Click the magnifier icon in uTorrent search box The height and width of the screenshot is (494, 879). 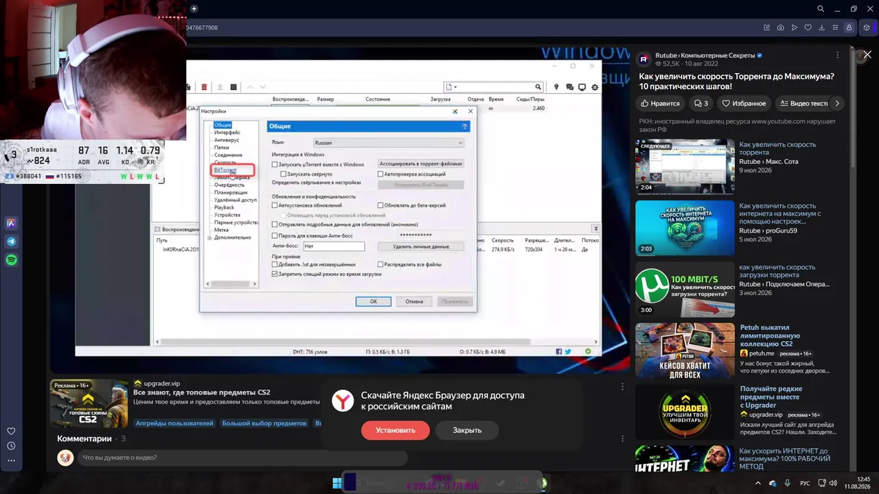[538, 87]
